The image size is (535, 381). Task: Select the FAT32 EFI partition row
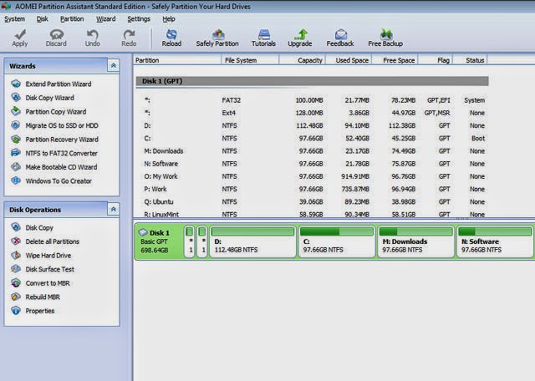point(312,100)
